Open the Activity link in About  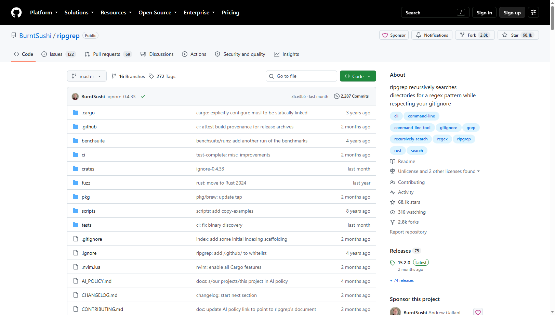click(x=402, y=192)
